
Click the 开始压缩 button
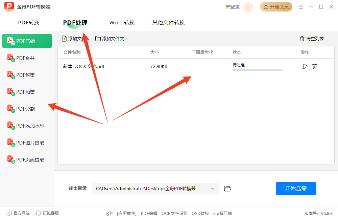tap(296, 189)
